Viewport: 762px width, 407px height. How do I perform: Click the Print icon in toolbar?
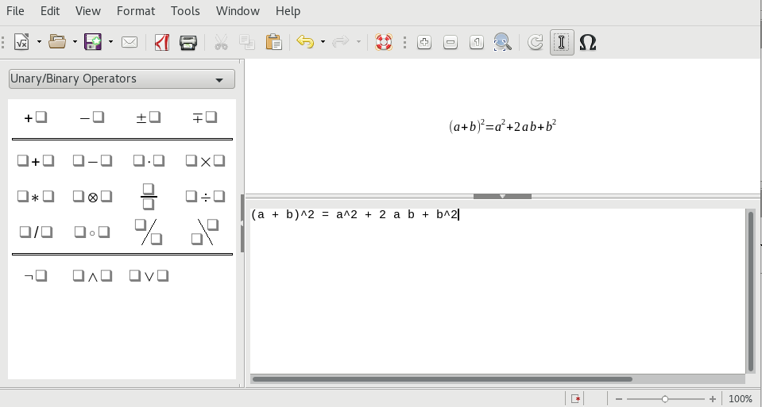coord(188,42)
